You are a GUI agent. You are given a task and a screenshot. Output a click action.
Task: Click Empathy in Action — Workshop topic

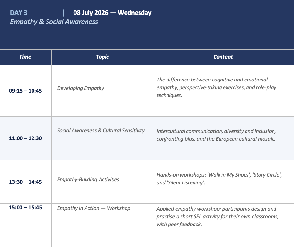(x=94, y=208)
